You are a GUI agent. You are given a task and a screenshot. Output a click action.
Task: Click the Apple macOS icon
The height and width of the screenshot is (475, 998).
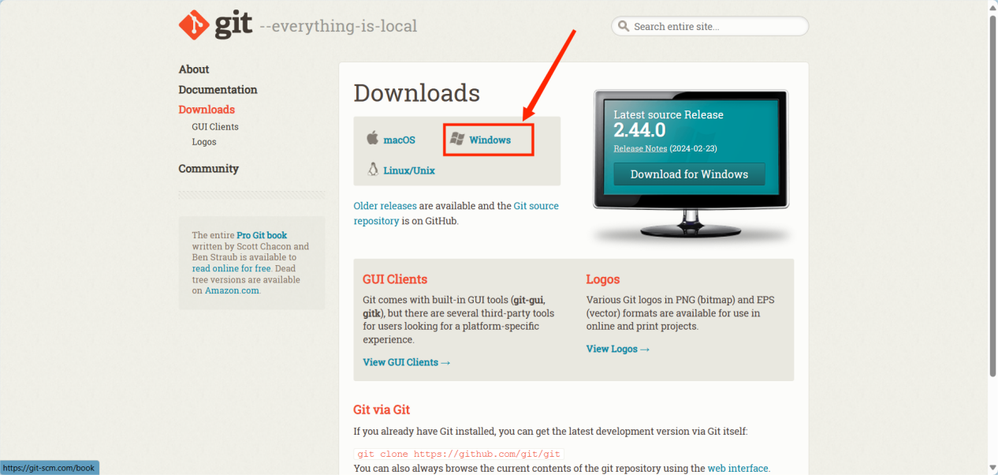click(x=372, y=138)
